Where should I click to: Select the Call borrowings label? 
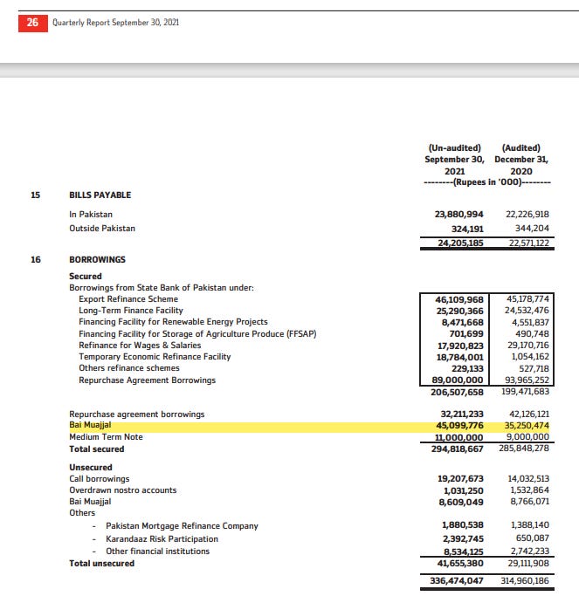click(100, 479)
